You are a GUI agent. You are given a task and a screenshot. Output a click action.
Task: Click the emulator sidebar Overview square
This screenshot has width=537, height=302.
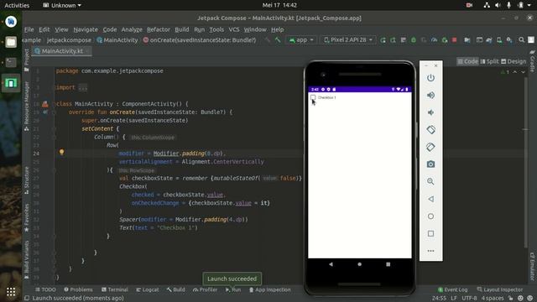click(430, 233)
